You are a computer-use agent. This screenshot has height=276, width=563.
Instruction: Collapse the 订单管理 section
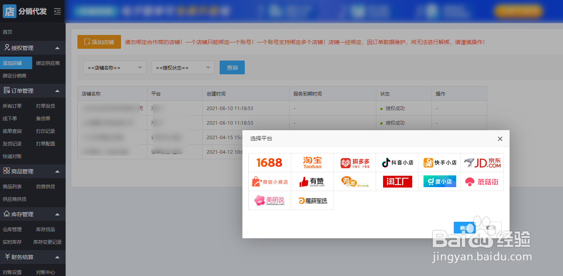(57, 91)
